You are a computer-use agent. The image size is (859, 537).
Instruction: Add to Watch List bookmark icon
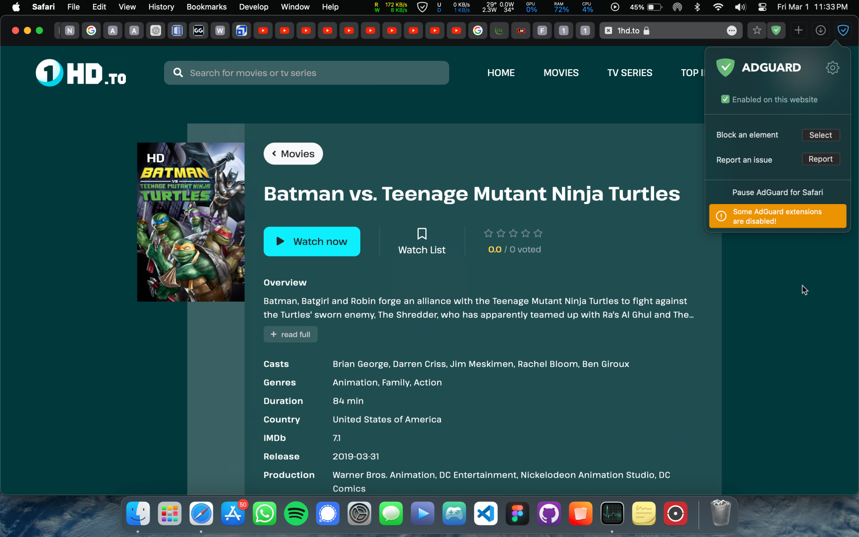pos(422,234)
